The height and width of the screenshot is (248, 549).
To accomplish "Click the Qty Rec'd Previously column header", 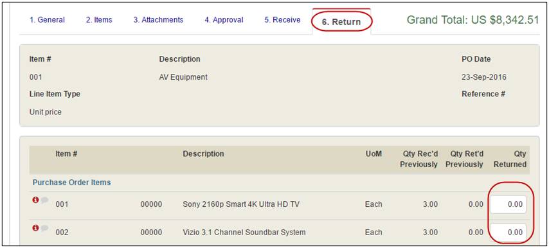I will coord(419,159).
